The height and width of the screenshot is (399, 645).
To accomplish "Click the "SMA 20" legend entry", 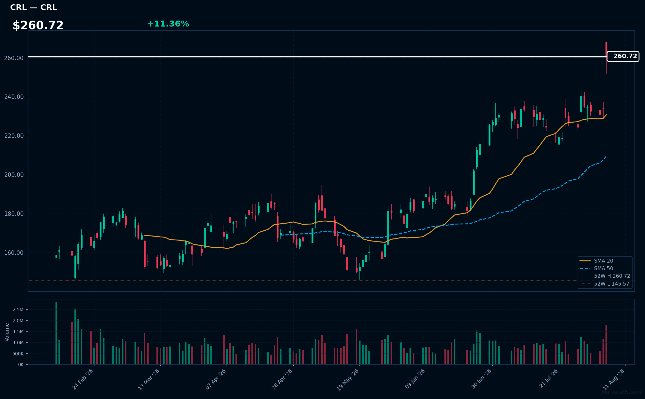I will point(596,261).
